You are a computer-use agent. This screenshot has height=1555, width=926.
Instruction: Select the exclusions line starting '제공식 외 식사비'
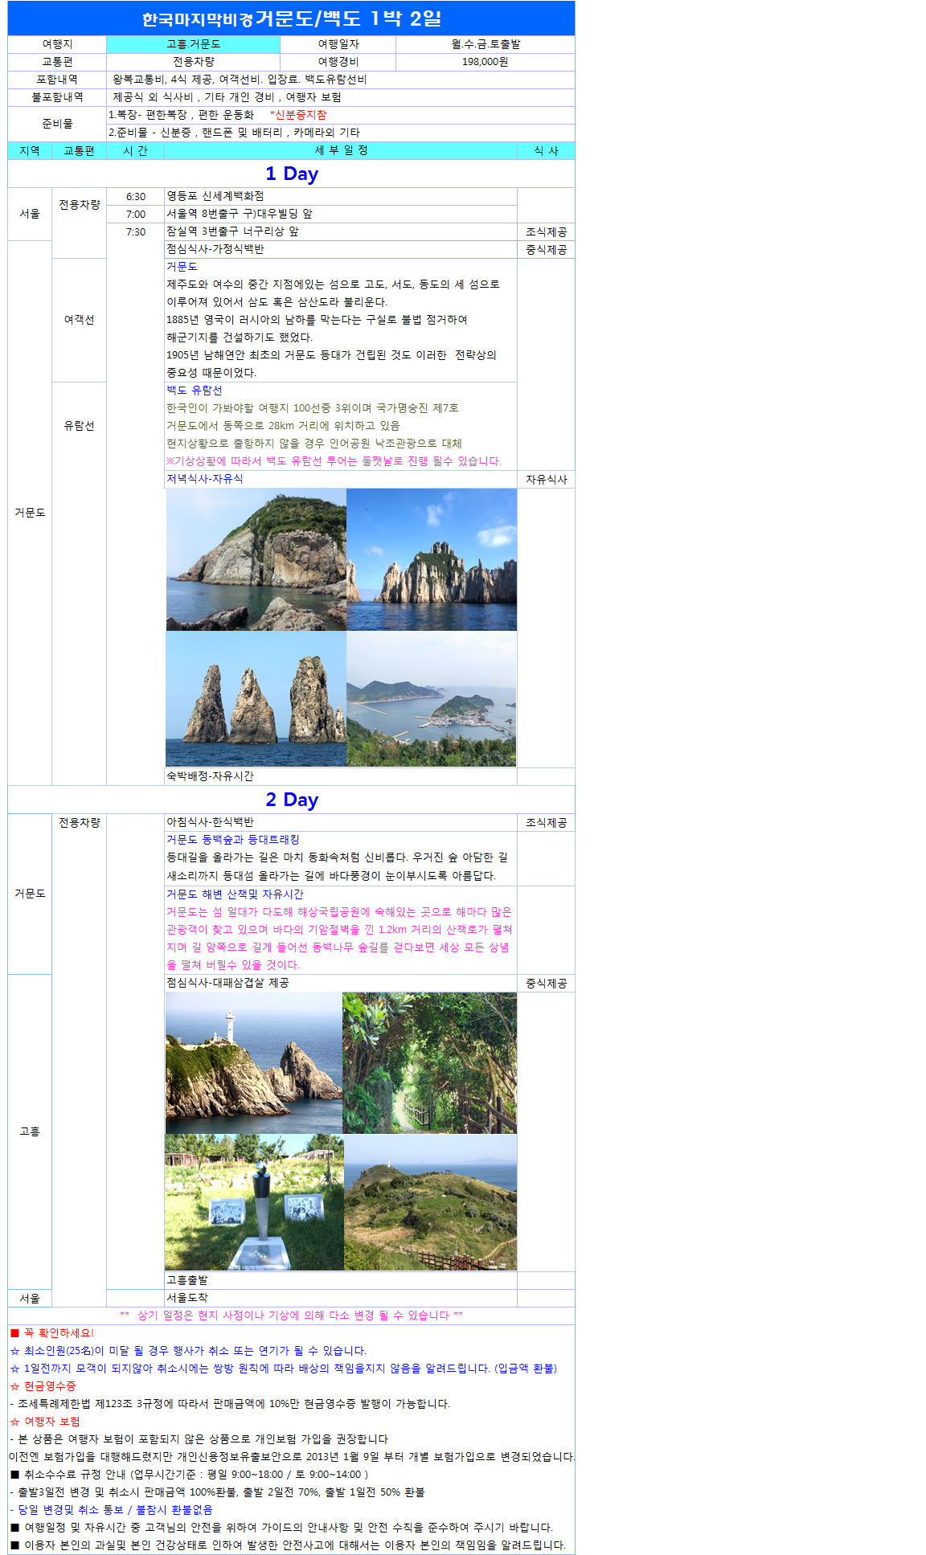pyautogui.click(x=227, y=97)
